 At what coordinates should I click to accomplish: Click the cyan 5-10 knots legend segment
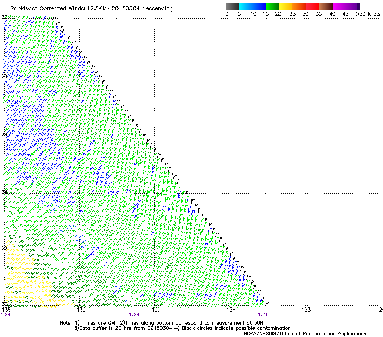(245, 6)
